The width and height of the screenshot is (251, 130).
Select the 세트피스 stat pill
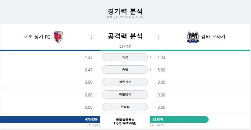125,82
